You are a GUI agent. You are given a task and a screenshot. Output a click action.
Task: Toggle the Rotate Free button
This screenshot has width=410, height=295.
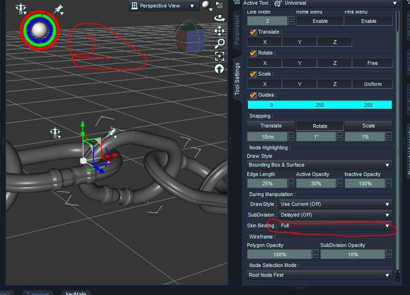tap(372, 63)
